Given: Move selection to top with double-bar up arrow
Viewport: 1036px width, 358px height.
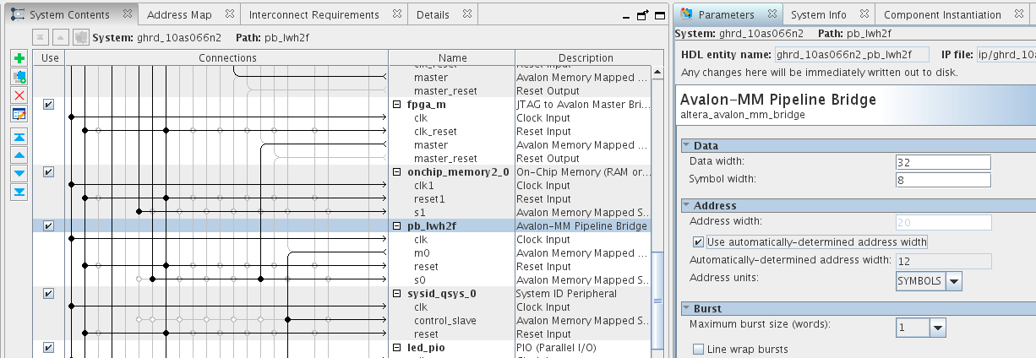Looking at the screenshot, I should tap(19, 137).
